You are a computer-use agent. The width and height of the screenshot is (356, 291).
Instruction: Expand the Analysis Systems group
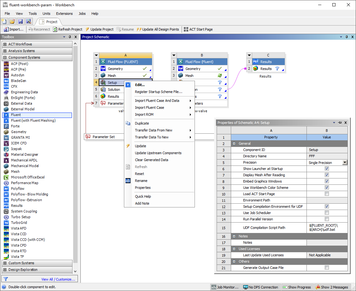pyautogui.click(x=5, y=51)
